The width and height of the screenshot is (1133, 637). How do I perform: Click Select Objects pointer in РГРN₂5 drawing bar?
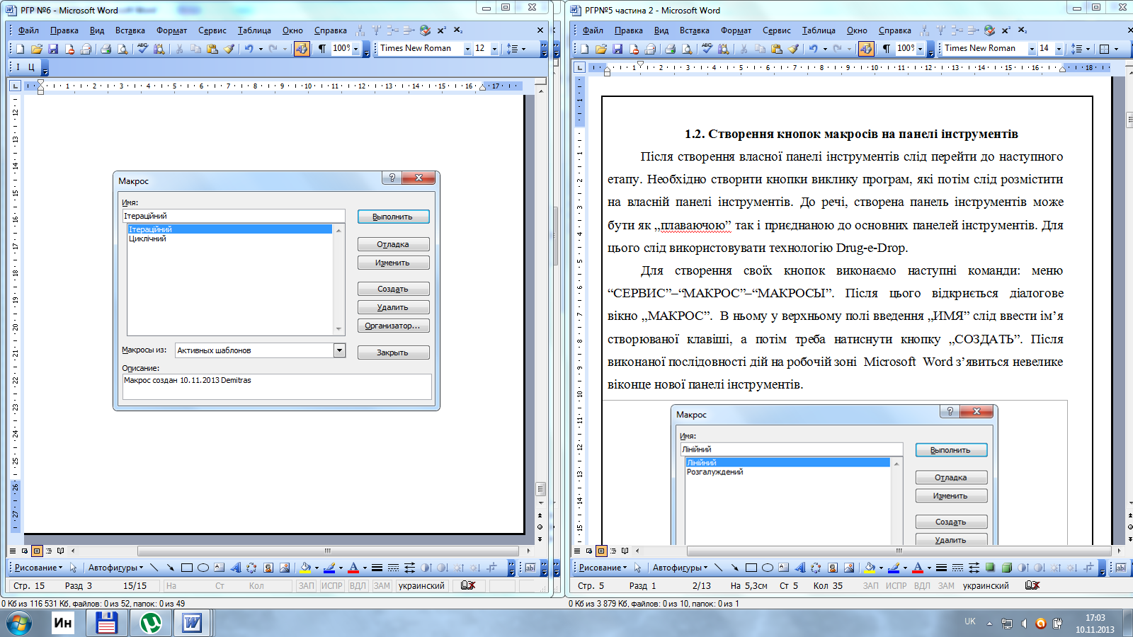(x=637, y=568)
